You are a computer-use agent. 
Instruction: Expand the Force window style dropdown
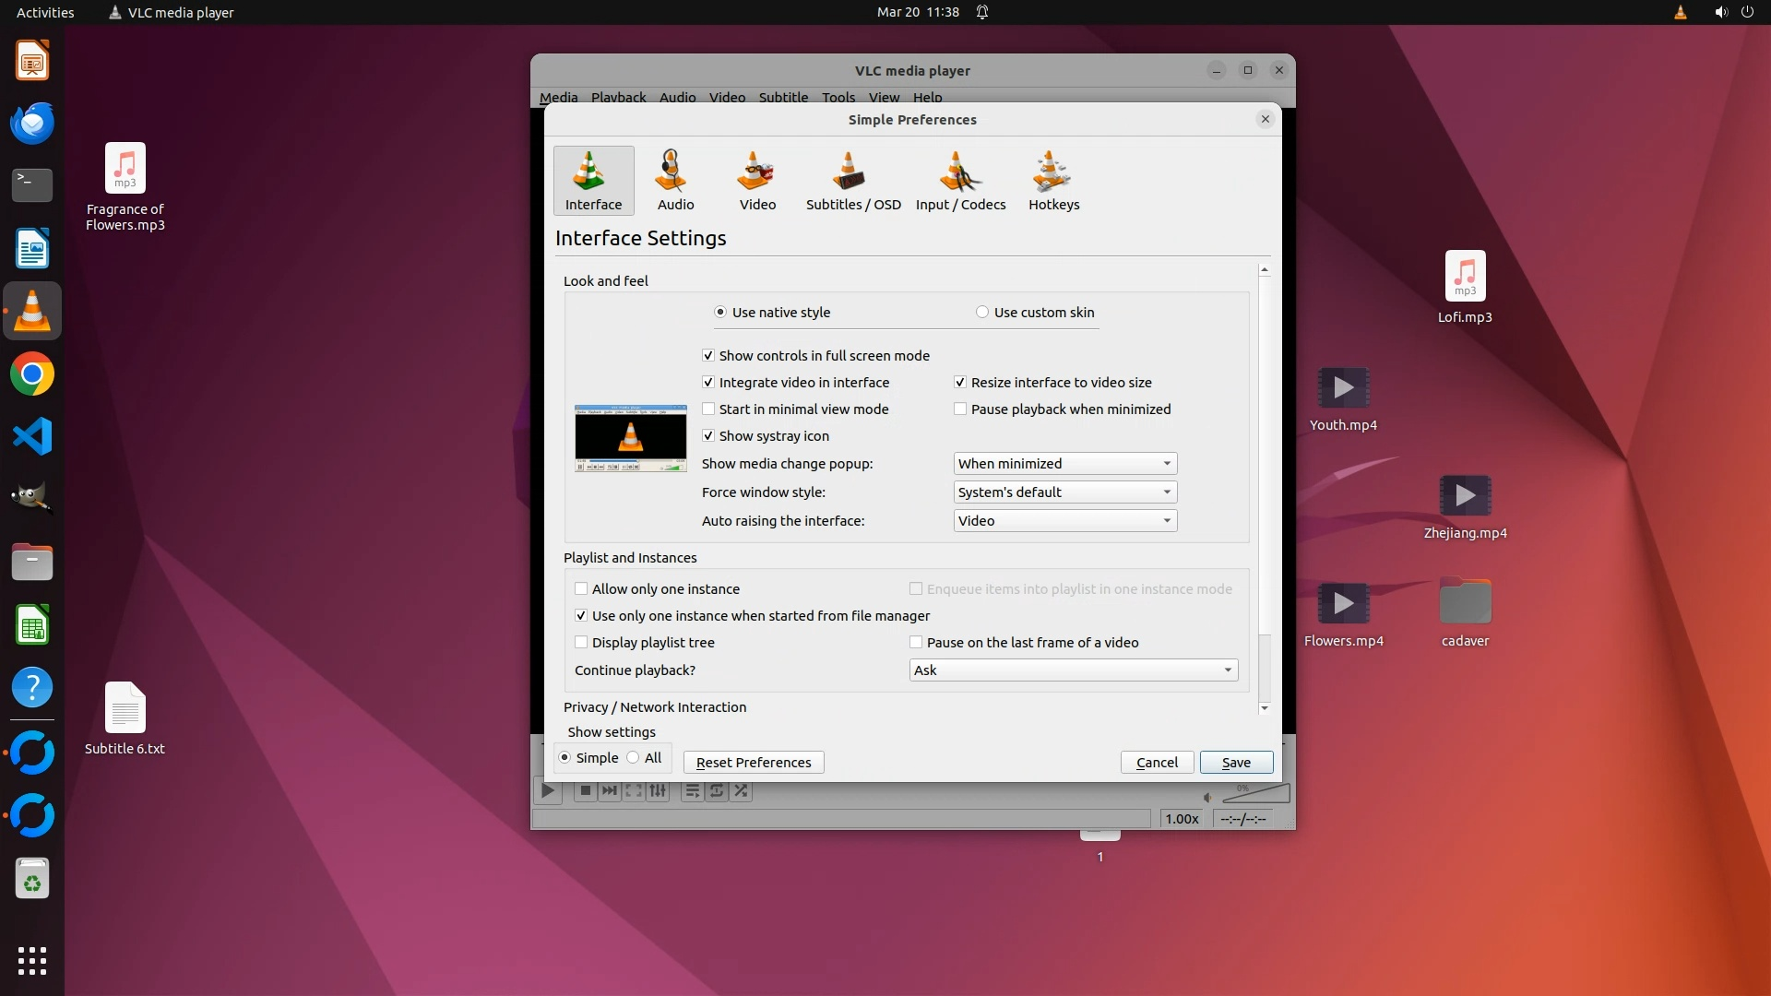point(1064,492)
